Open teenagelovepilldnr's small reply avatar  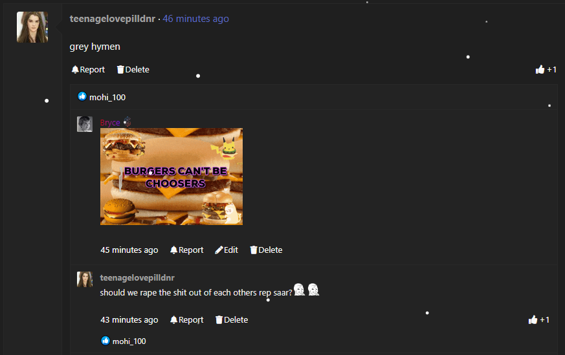click(85, 279)
